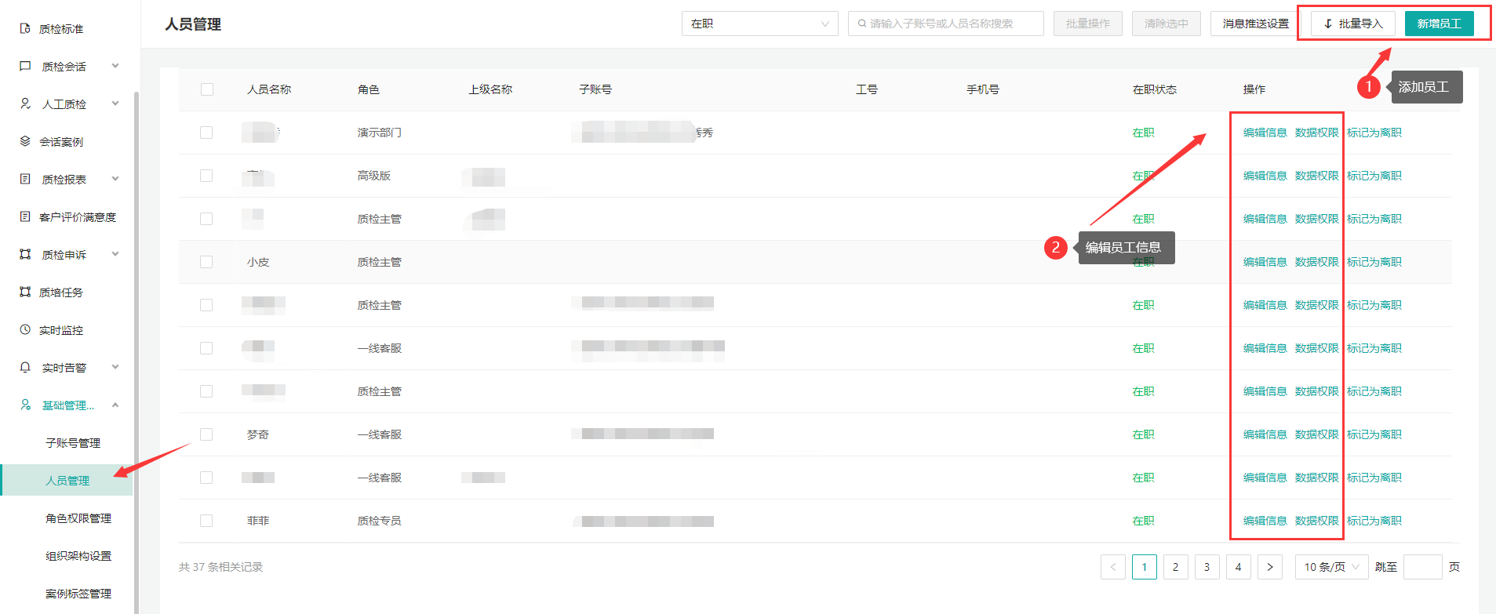1496x614 pixels.
Task: Click the 菲菲 name cell
Action: point(258,521)
